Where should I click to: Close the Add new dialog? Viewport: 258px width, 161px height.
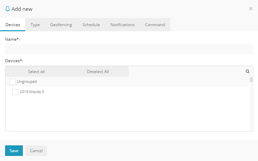251,9
